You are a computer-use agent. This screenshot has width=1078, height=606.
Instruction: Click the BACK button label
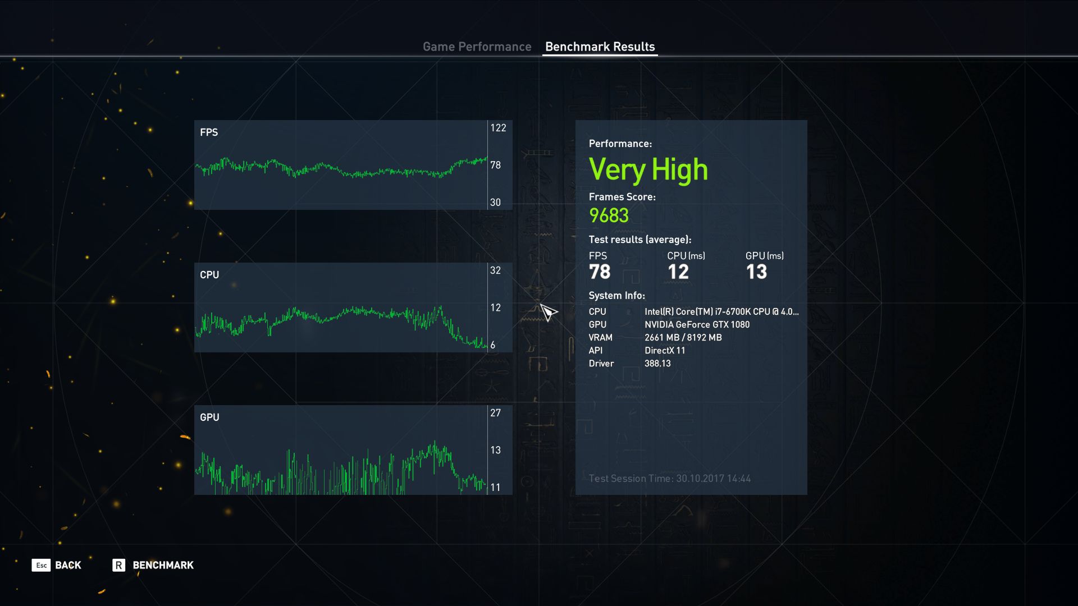coord(68,565)
